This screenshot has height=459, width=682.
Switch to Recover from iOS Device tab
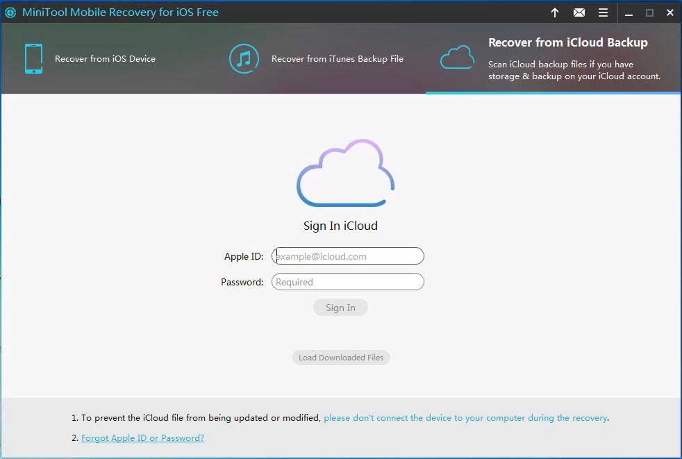click(x=105, y=59)
